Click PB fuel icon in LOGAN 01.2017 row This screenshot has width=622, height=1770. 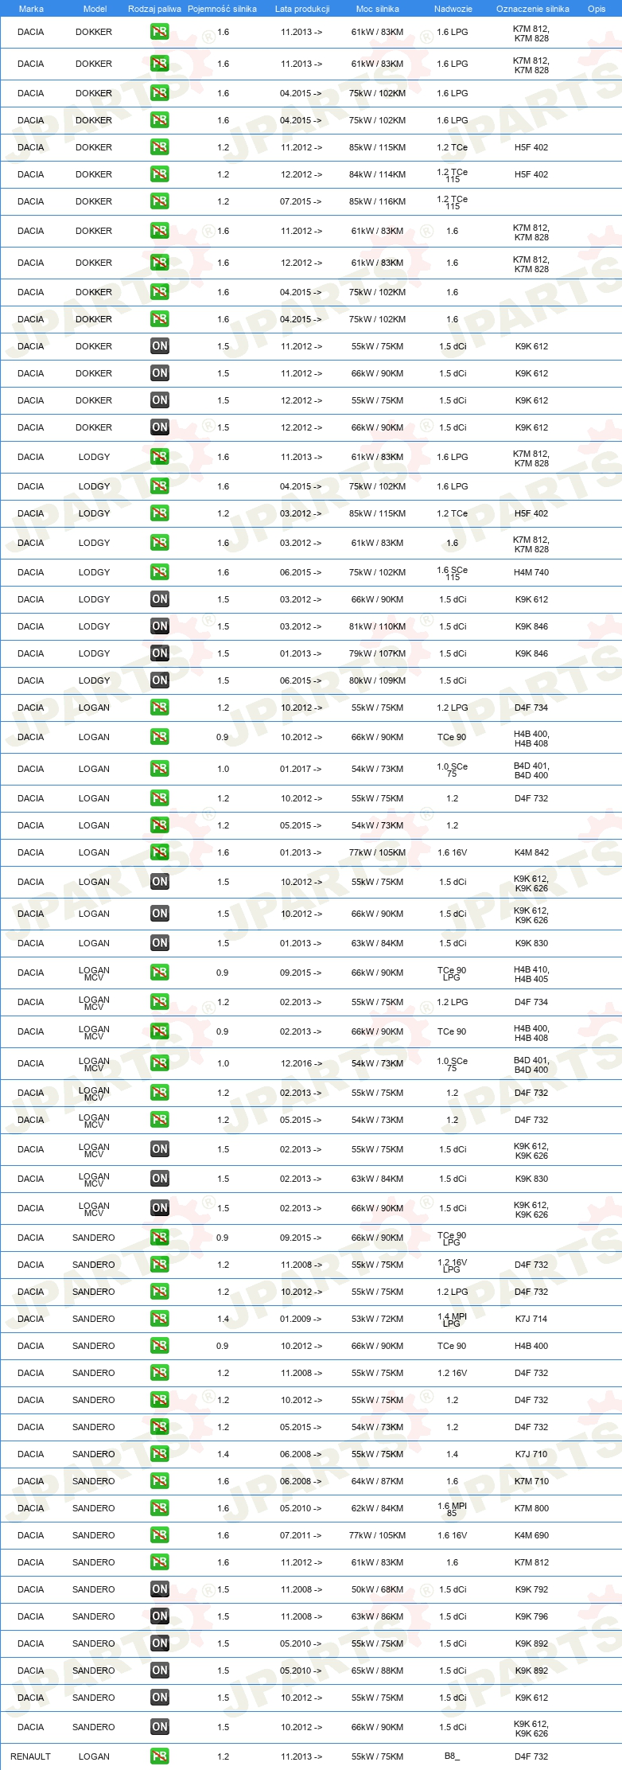(x=159, y=769)
